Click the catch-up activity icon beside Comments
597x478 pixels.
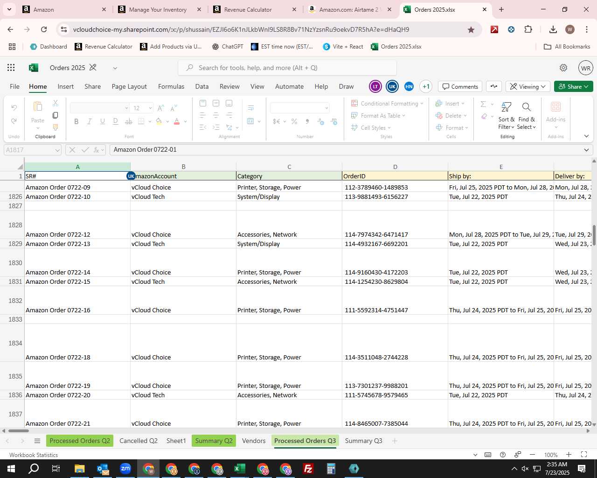point(494,86)
